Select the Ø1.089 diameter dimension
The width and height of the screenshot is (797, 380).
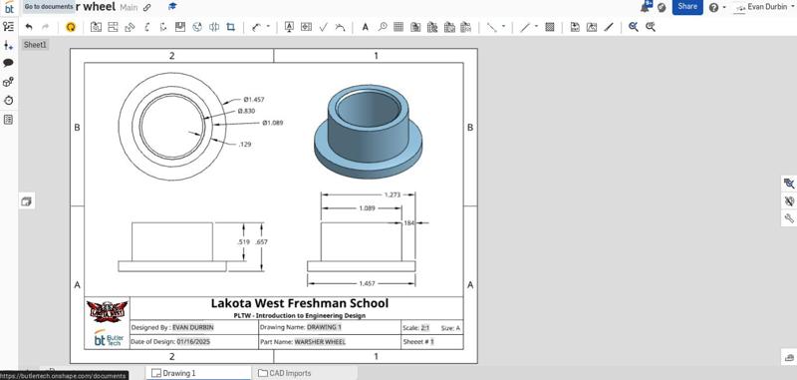273,123
